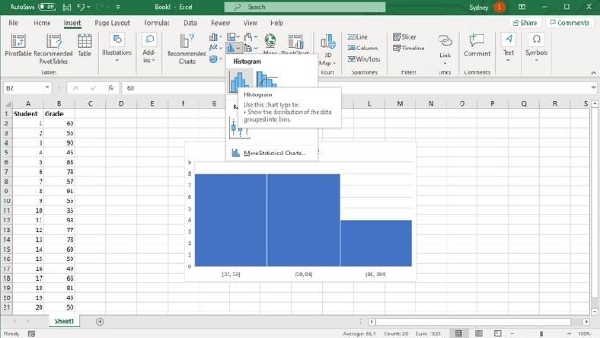The width and height of the screenshot is (600, 338).
Task: Click the Share button
Action: [525, 23]
